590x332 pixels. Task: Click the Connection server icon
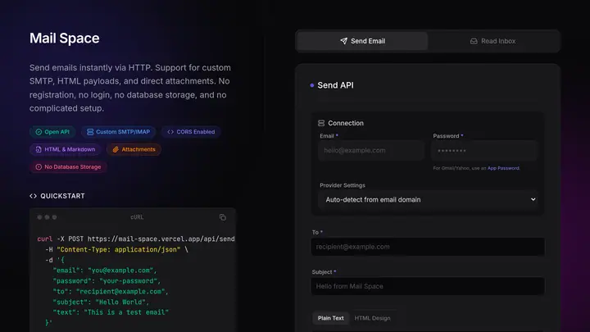click(321, 123)
